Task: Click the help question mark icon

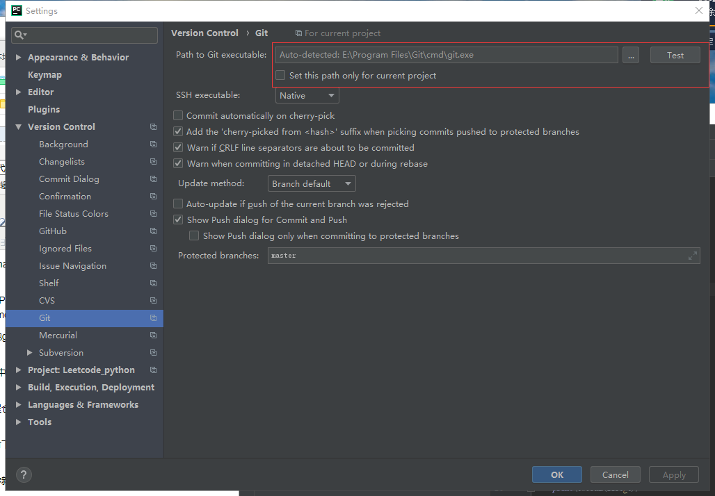Action: tap(24, 475)
